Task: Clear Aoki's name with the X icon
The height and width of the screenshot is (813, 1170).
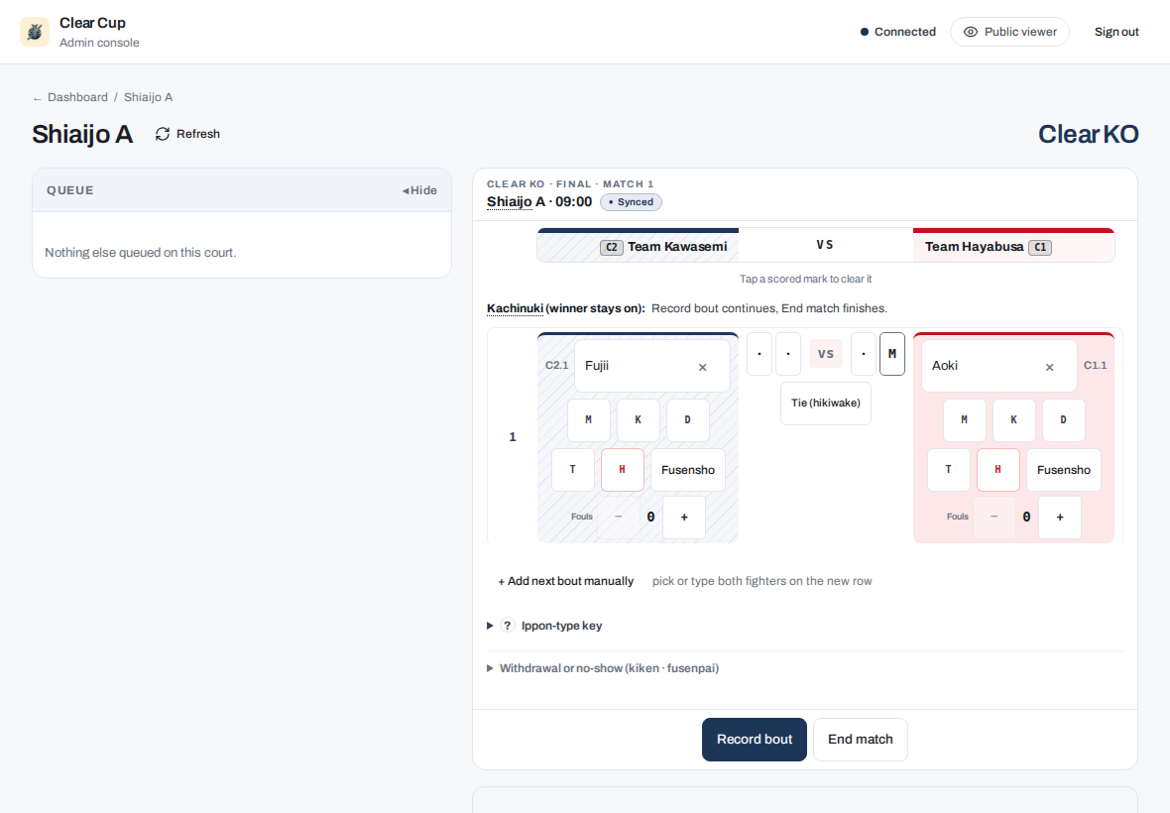Action: pos(1049,367)
